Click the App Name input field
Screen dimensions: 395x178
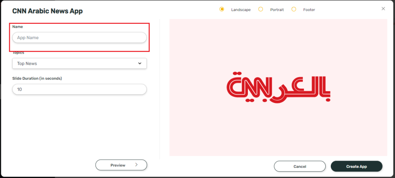(x=80, y=37)
